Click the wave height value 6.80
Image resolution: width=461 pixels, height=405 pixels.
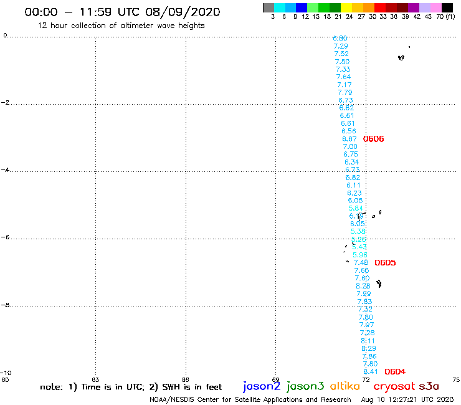pyautogui.click(x=340, y=38)
